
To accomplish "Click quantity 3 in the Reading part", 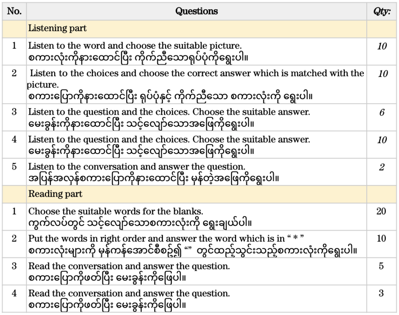I will click(x=381, y=293).
